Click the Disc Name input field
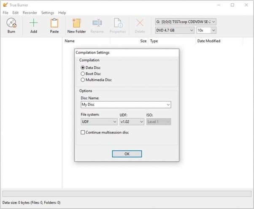254x209 pixels. 123,105
